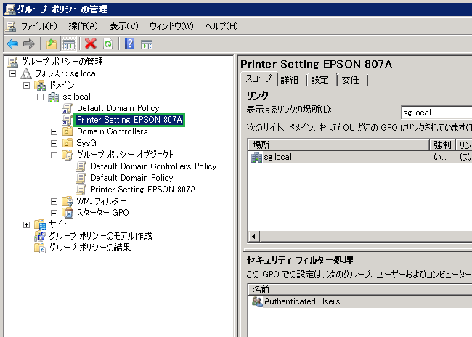Open the sg.local link location combo box
Screen dimensions: 472x337
tap(436, 113)
